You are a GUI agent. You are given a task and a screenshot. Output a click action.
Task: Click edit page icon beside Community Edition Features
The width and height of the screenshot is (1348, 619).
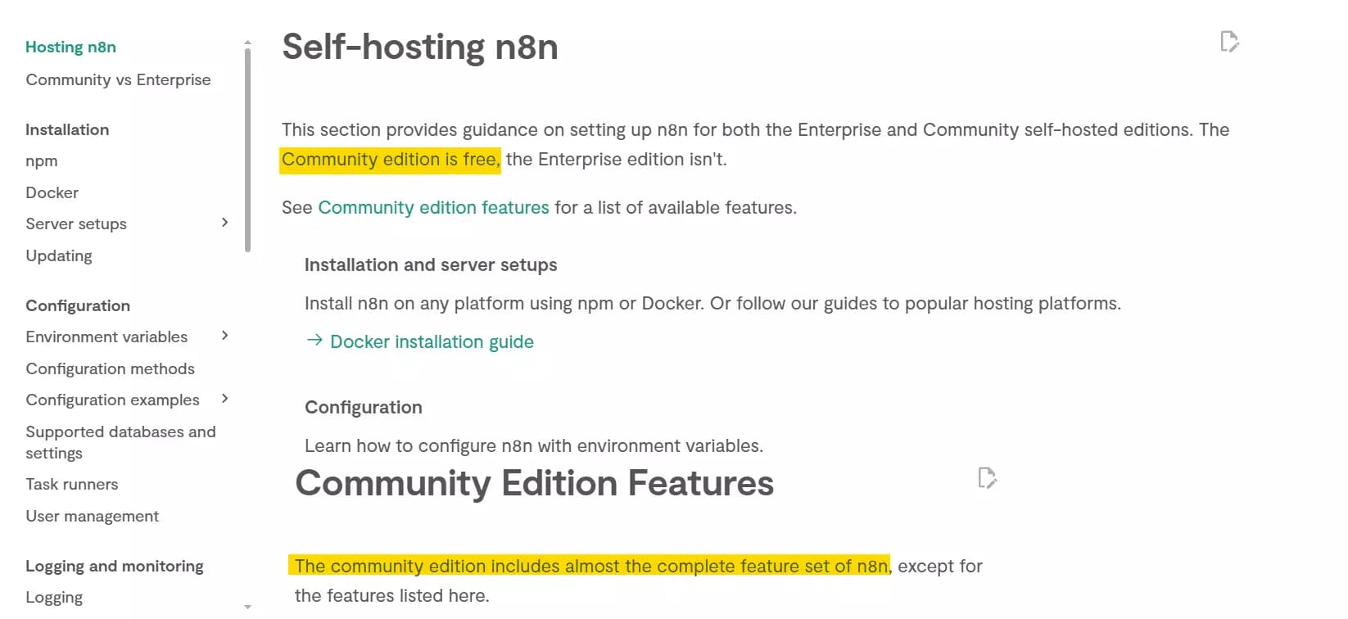(987, 477)
